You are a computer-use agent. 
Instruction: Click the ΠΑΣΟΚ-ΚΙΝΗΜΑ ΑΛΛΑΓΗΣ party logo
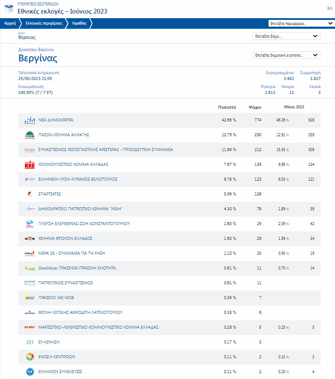pyautogui.click(x=30, y=135)
